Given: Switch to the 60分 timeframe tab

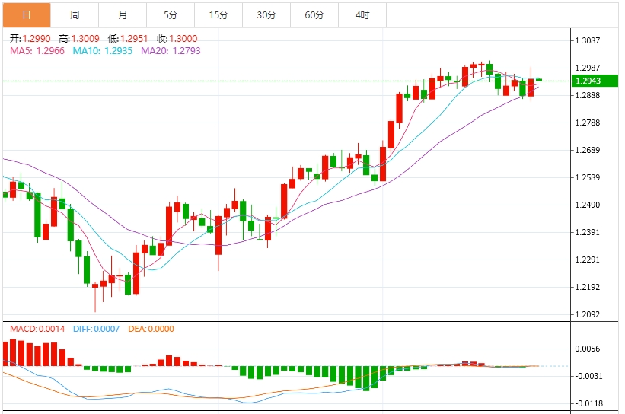Looking at the screenshot, I should coord(314,15).
